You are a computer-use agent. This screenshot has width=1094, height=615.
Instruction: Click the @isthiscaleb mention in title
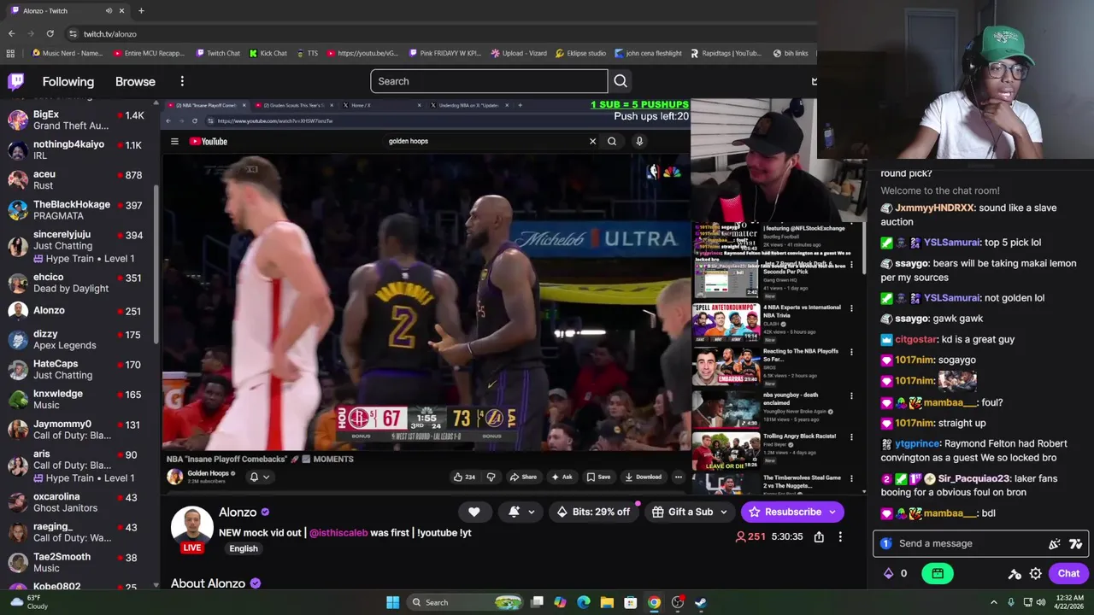(338, 532)
